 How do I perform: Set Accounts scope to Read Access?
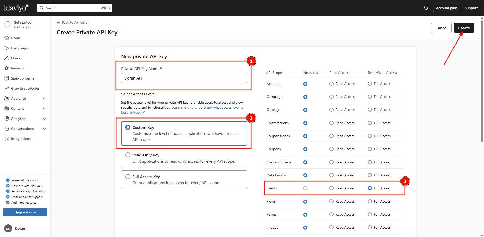(331, 84)
